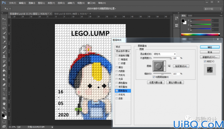Switch to the Swatches (色板) tab

click(190, 15)
